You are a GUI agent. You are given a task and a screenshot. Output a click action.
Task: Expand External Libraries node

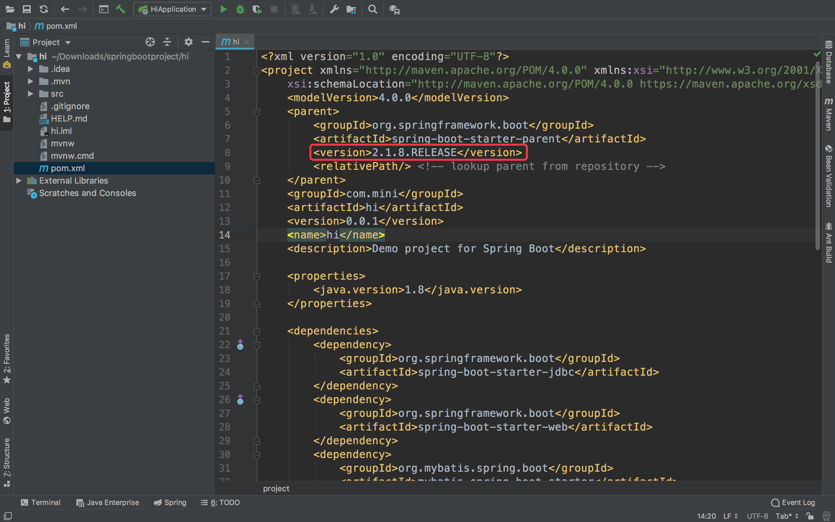pos(19,181)
